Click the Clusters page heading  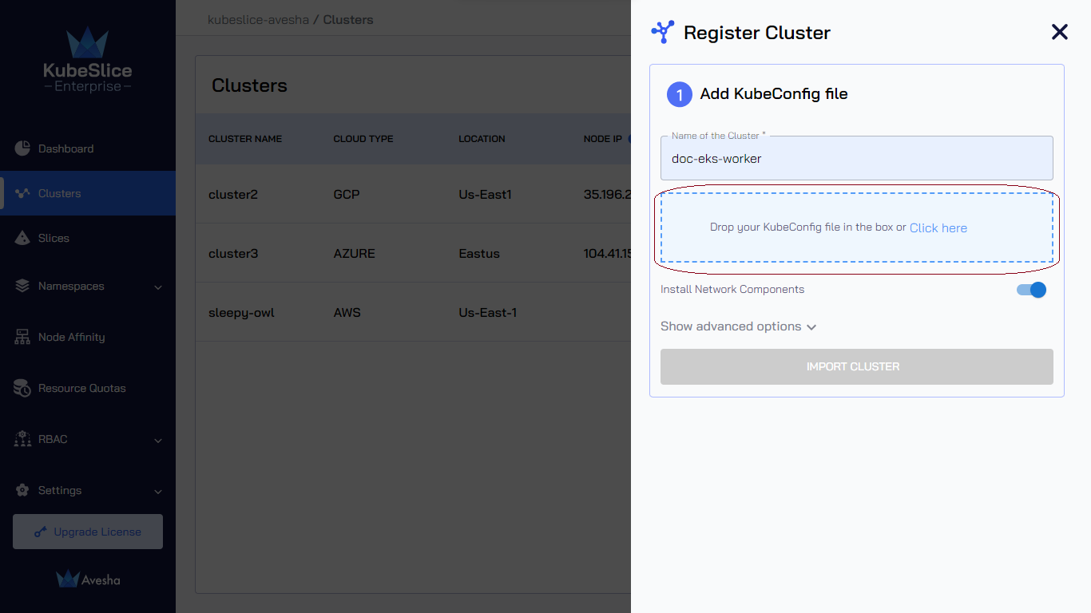[249, 85]
